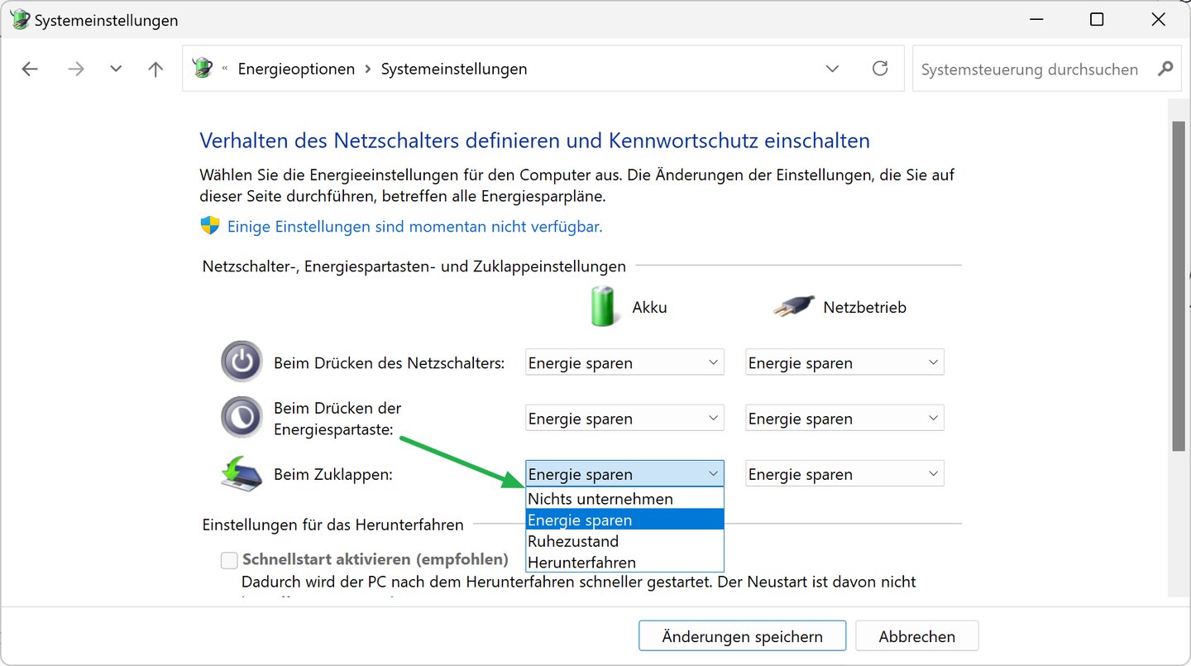Click the sleep button moon icon
The height and width of the screenshot is (666, 1191).
pos(242,418)
